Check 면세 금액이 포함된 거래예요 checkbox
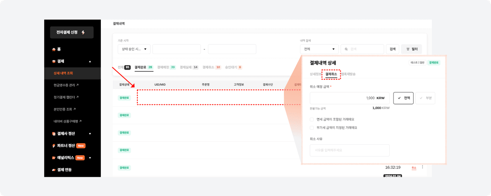Image resolution: width=491 pixels, height=196 pixels. 312,119
